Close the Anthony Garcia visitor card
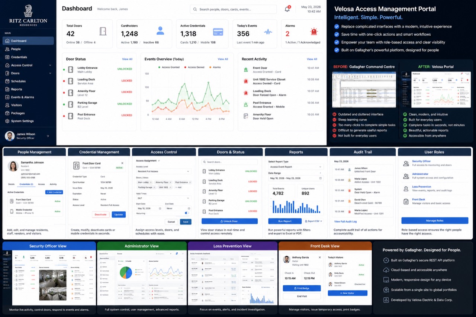 click(x=319, y=257)
